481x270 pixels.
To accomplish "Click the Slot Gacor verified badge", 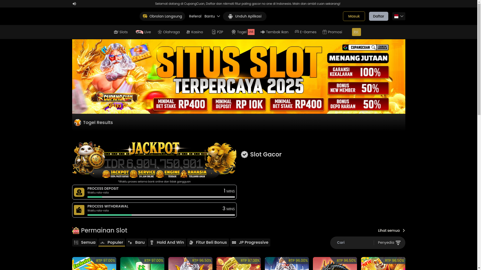I will click(x=245, y=154).
